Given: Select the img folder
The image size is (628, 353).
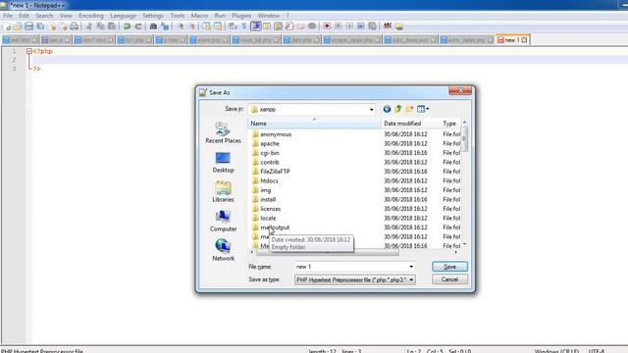Looking at the screenshot, I should click(266, 190).
